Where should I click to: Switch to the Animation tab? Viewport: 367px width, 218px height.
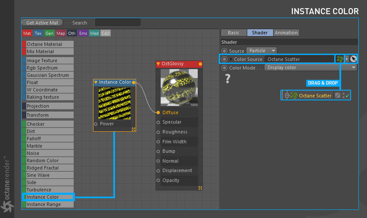(286, 33)
